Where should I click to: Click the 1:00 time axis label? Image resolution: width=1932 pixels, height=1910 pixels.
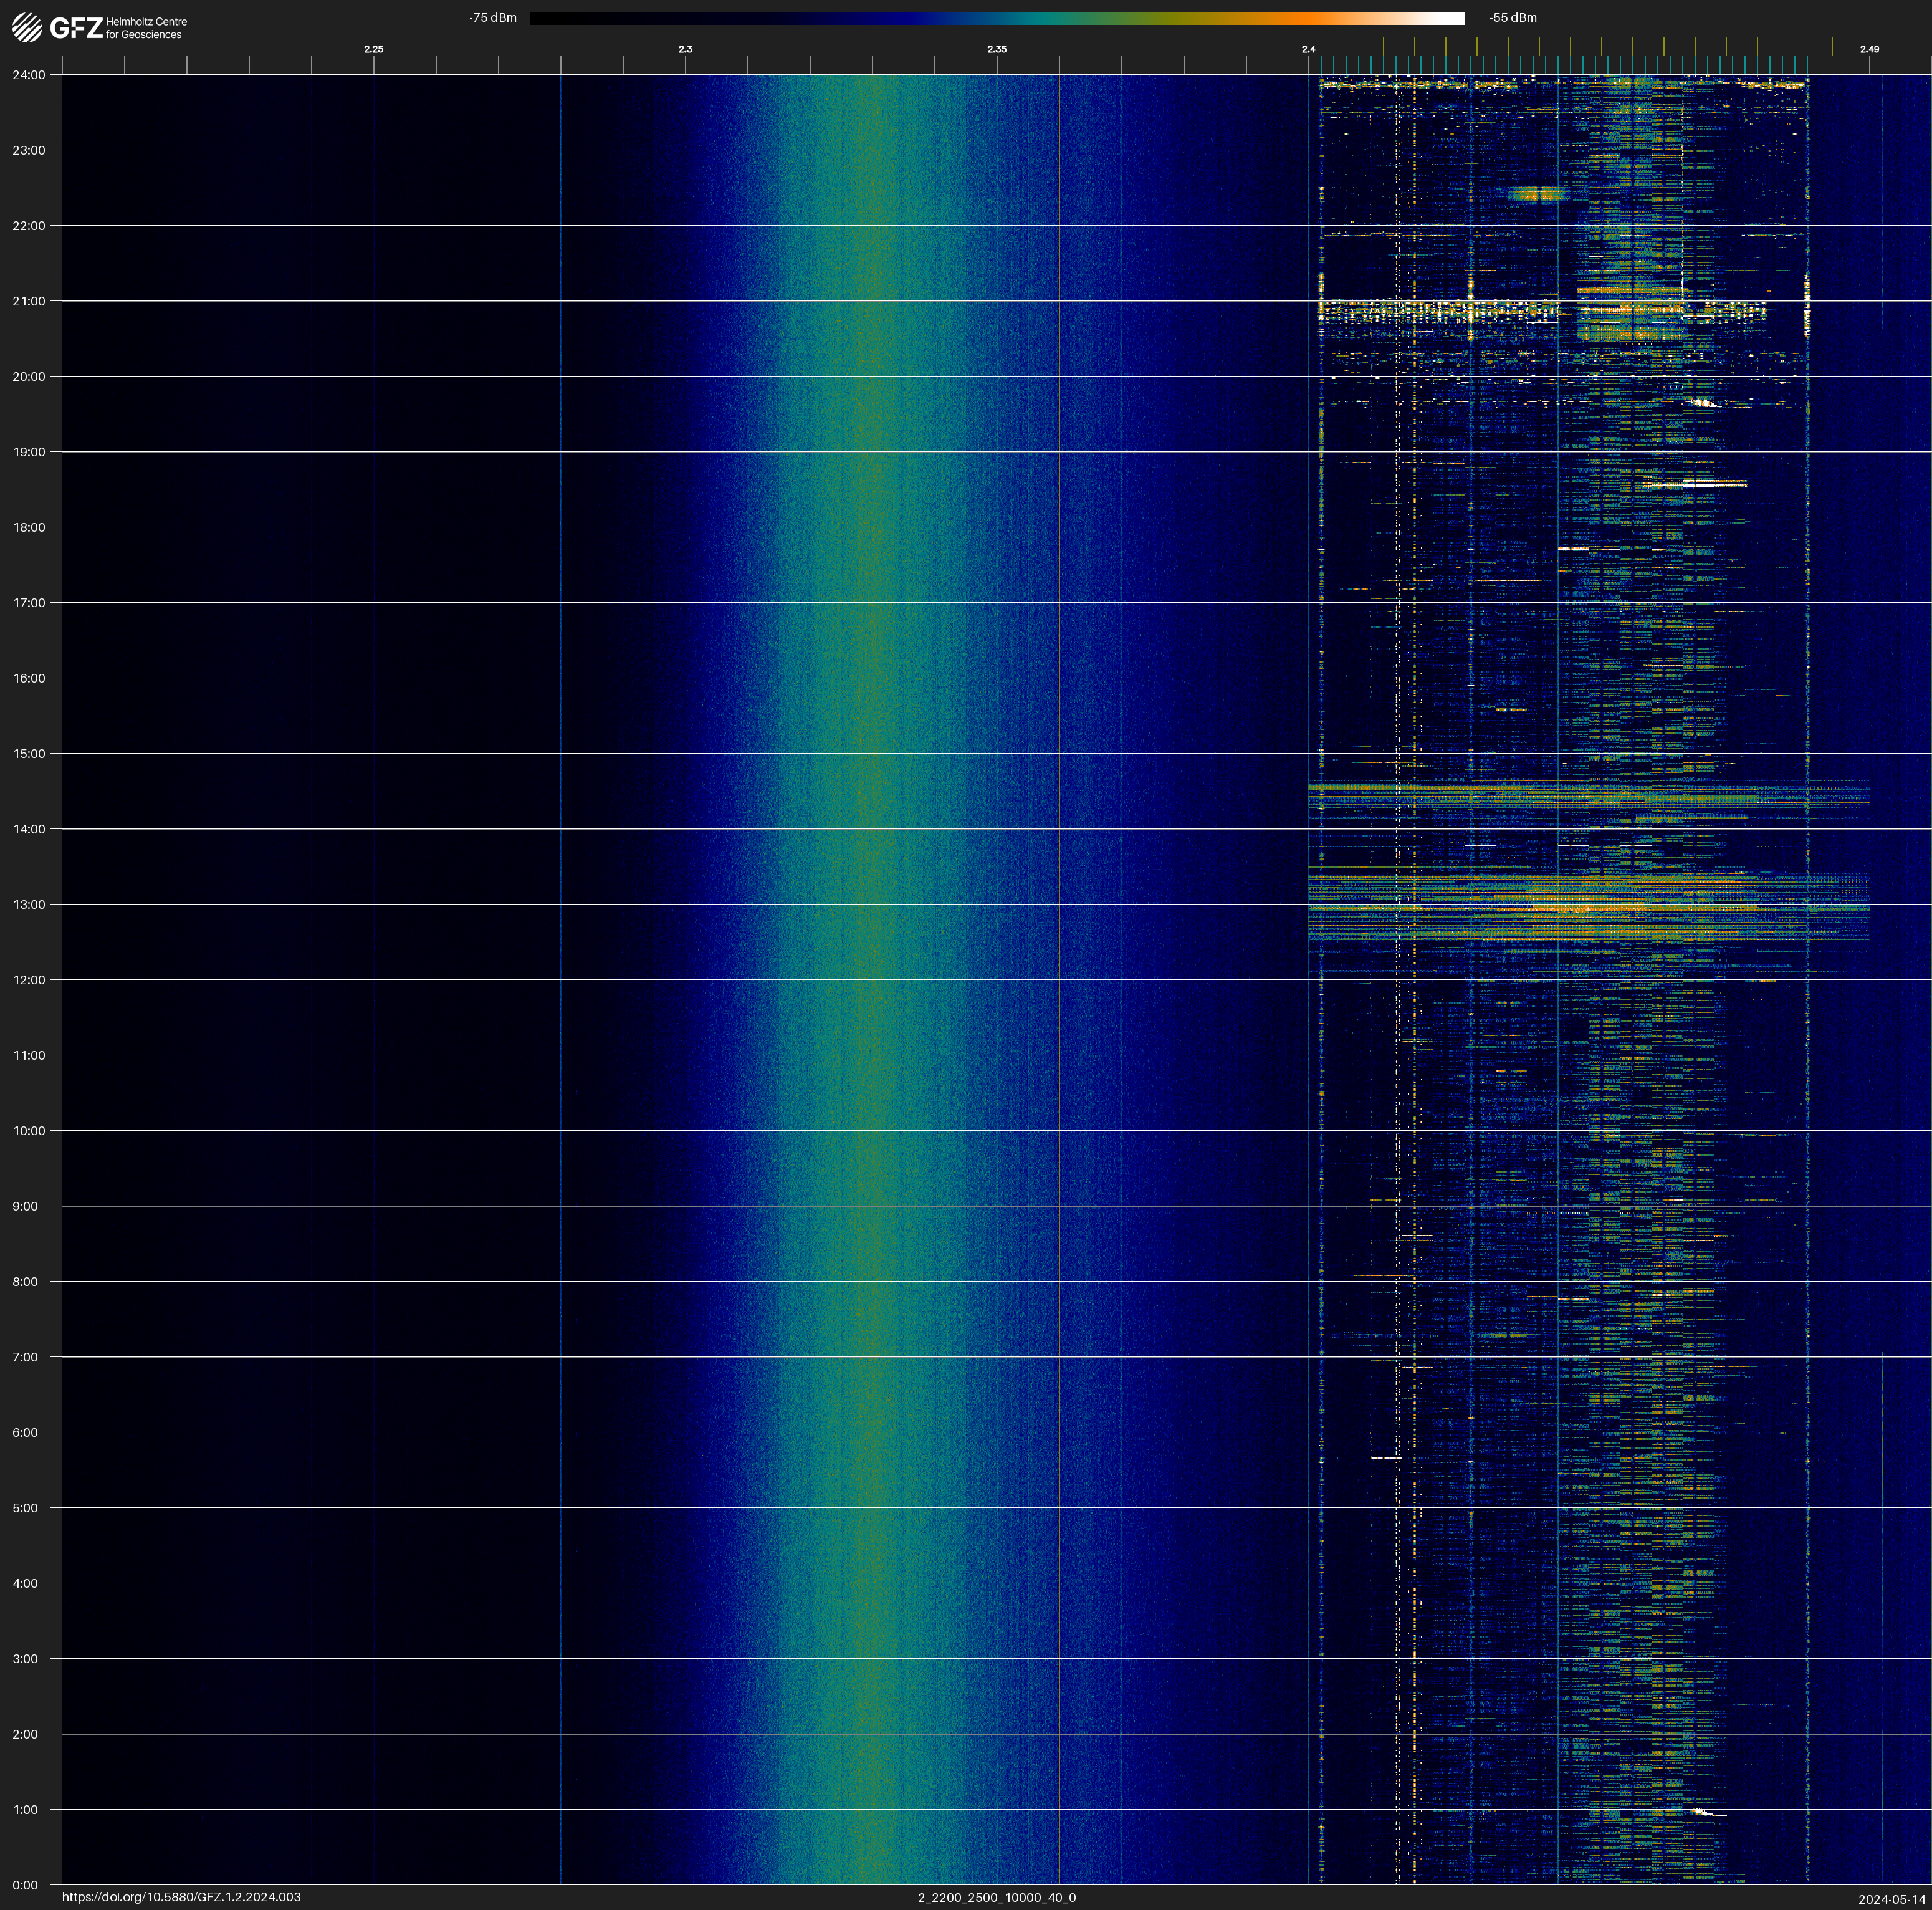click(x=26, y=1810)
